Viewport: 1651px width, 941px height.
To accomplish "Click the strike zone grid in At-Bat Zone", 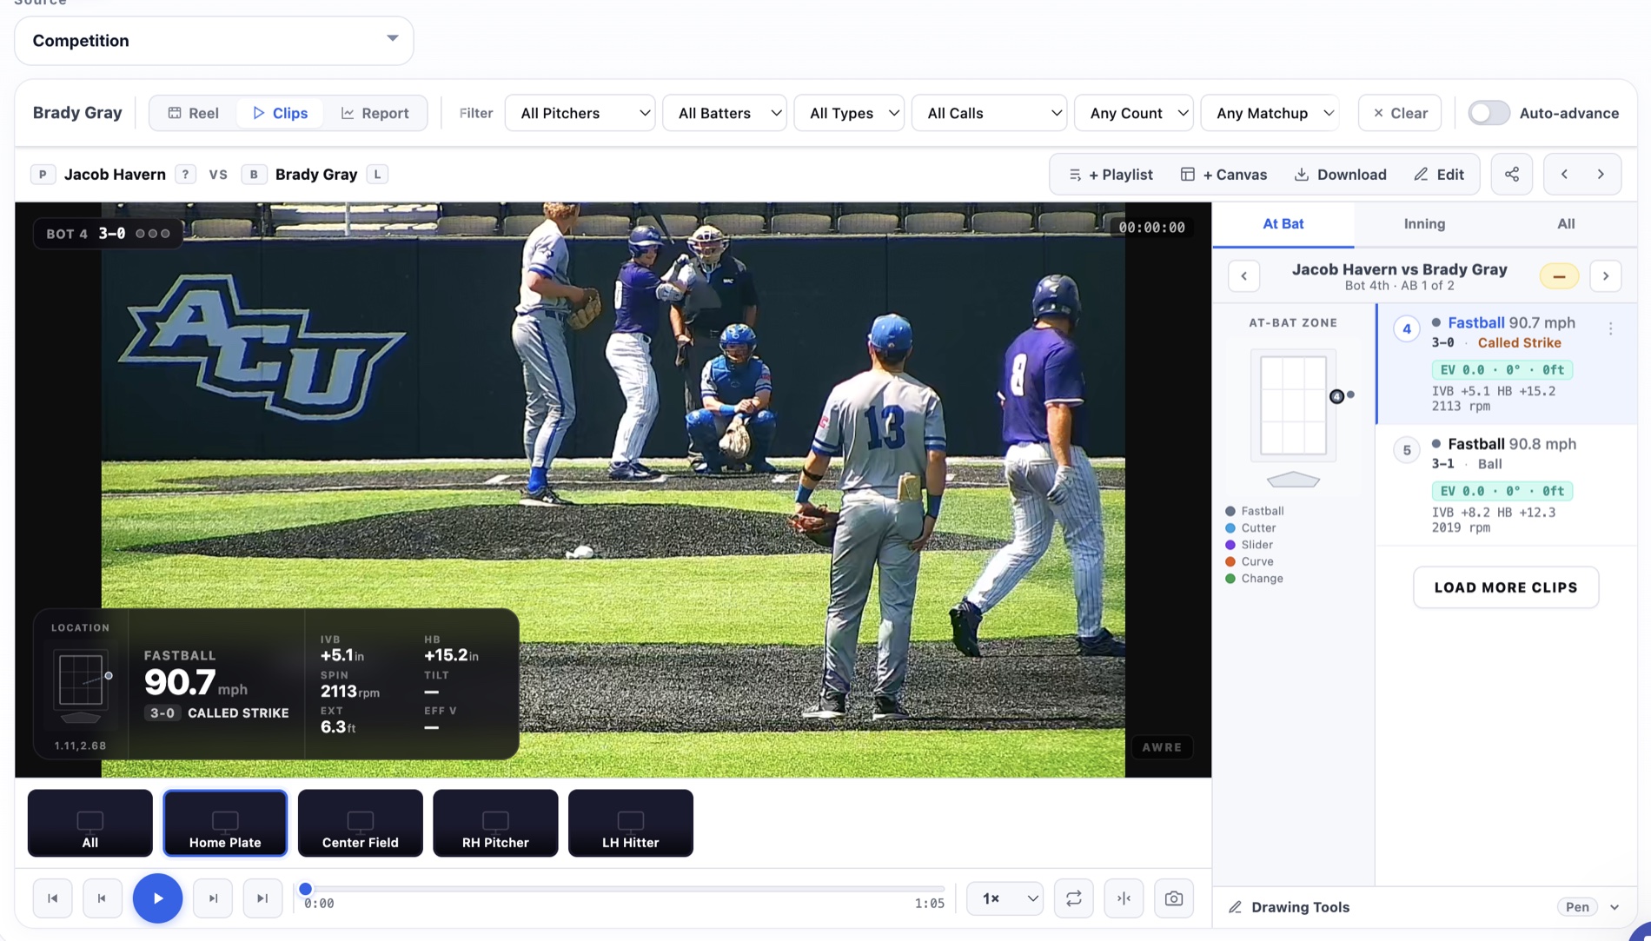I will click(1293, 406).
